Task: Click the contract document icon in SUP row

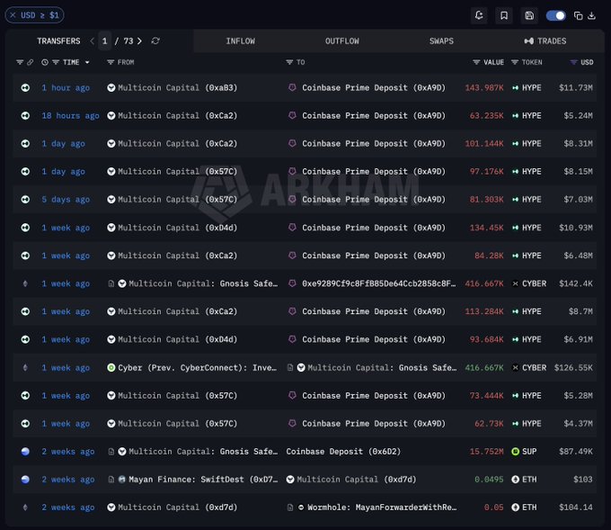Action: tap(111, 452)
